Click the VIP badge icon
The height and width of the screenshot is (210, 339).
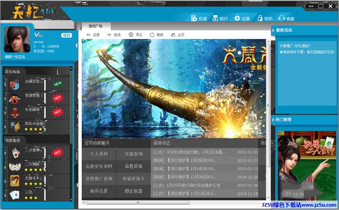click(38, 35)
